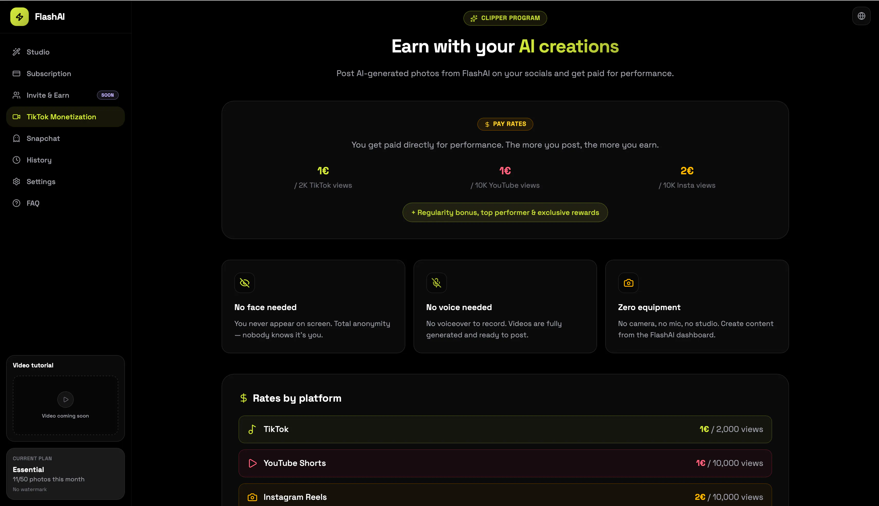This screenshot has height=506, width=879.
Task: Select the TikTok rate row
Action: point(505,430)
